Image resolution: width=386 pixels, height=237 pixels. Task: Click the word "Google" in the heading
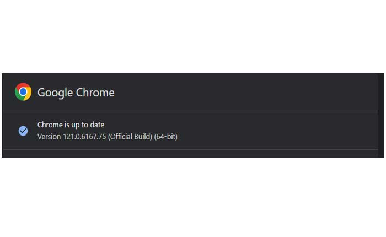pyautogui.click(x=55, y=93)
